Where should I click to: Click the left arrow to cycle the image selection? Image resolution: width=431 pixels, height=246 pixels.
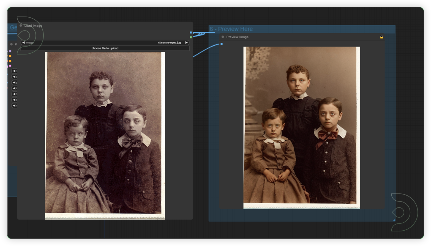23,43
